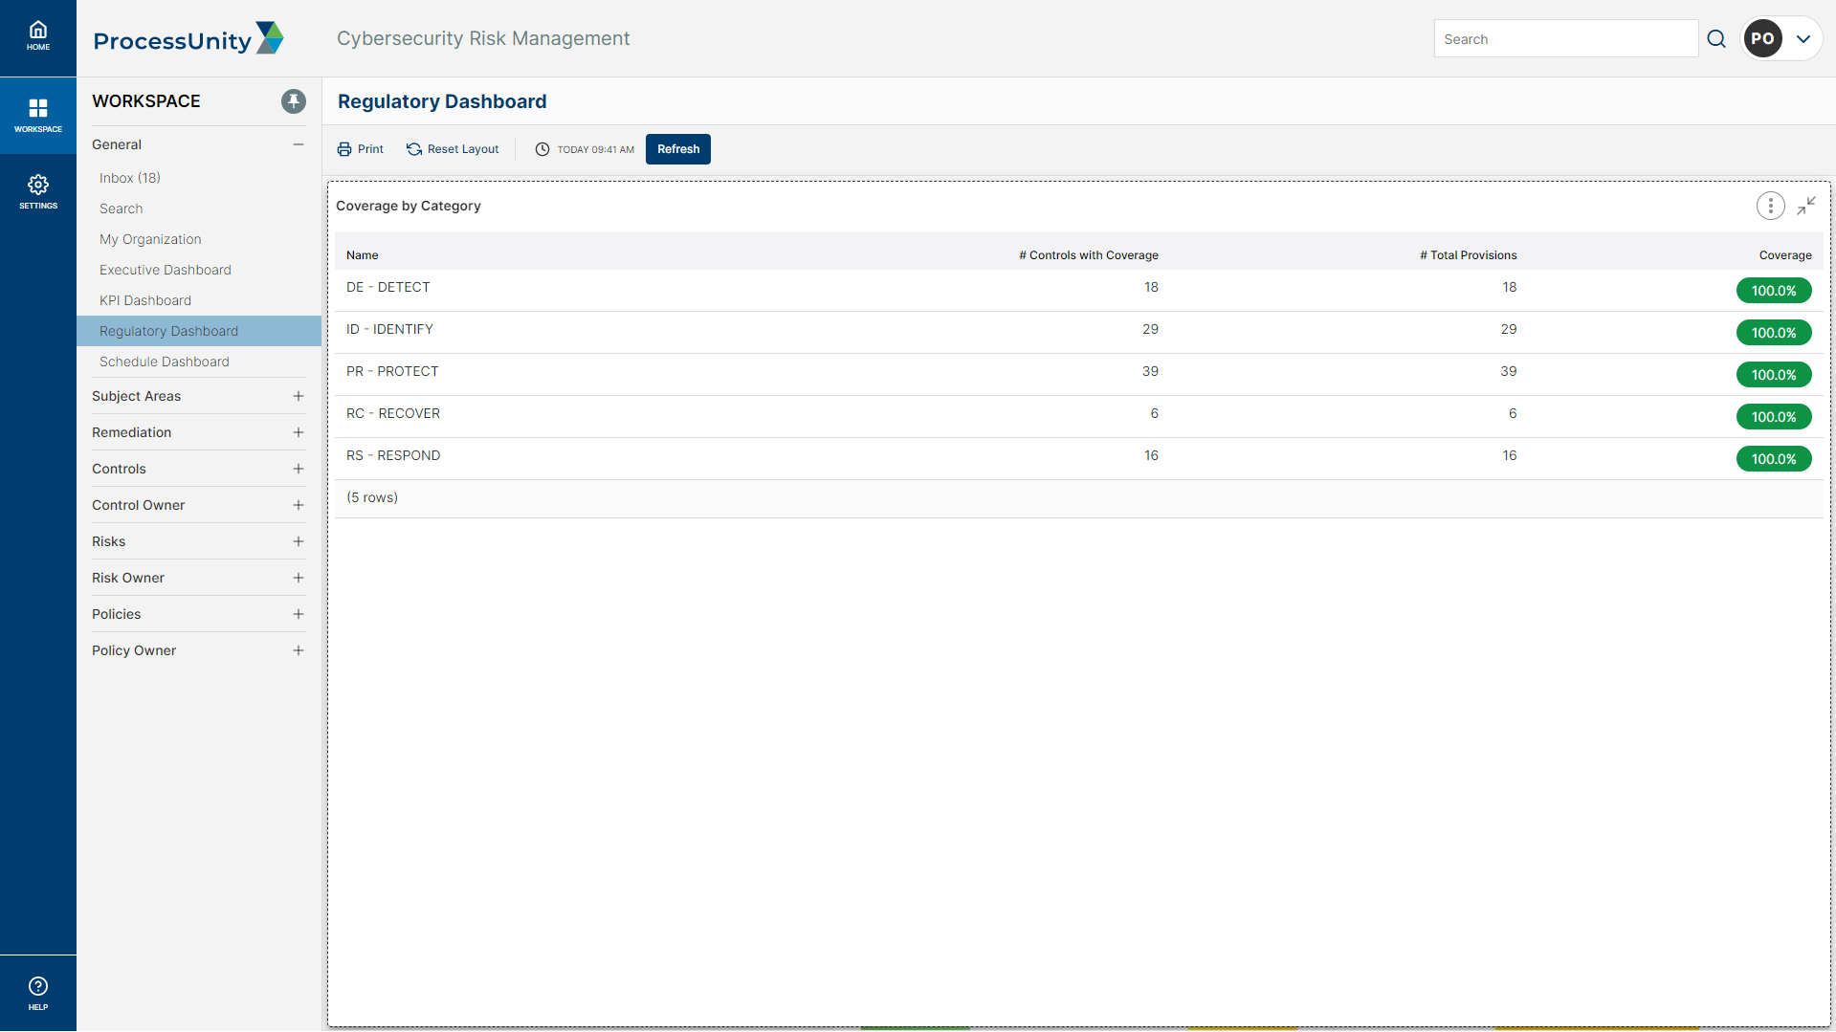This screenshot has height=1032, width=1836.
Task: Click the clock timestamp icon
Action: click(542, 149)
